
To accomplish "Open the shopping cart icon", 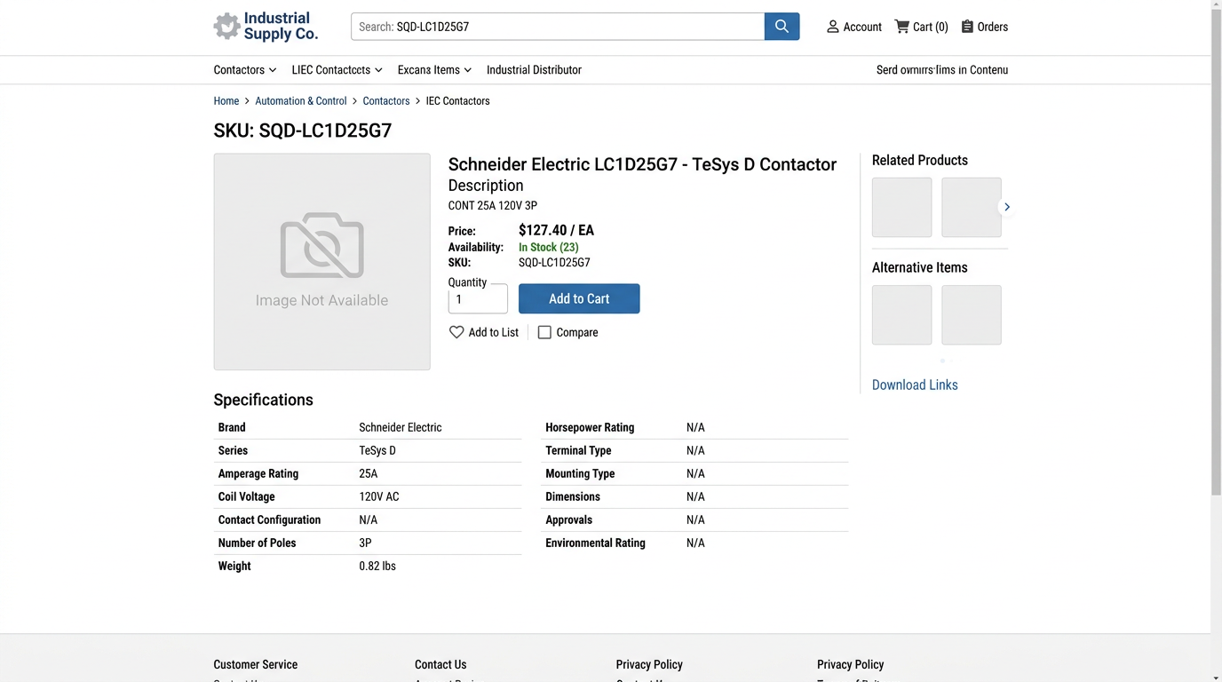I will tap(901, 27).
